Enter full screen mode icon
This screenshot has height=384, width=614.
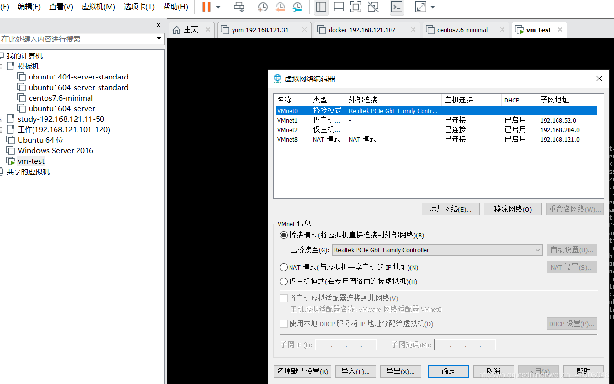tap(356, 7)
